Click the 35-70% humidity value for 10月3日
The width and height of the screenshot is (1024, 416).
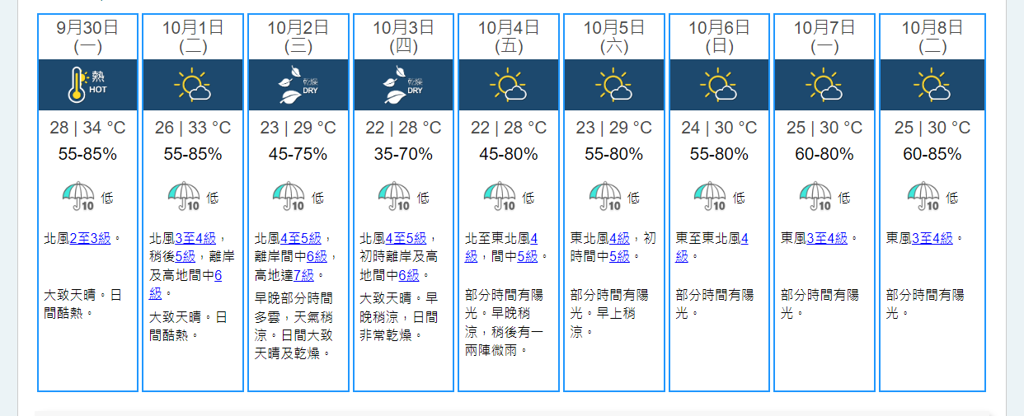[x=403, y=154]
